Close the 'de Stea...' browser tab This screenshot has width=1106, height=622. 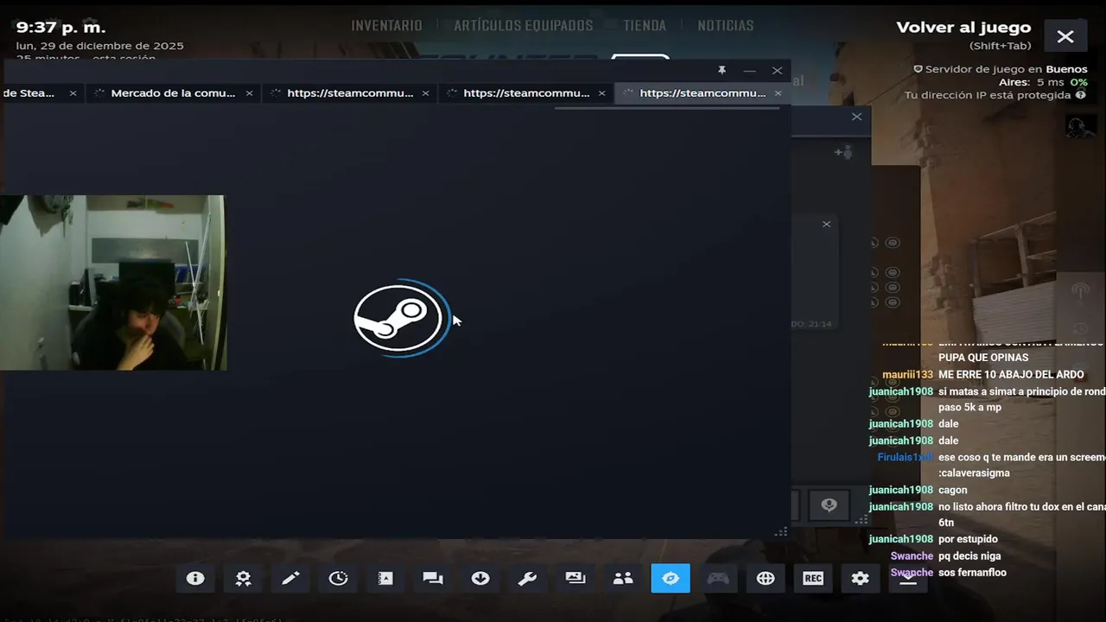click(73, 93)
